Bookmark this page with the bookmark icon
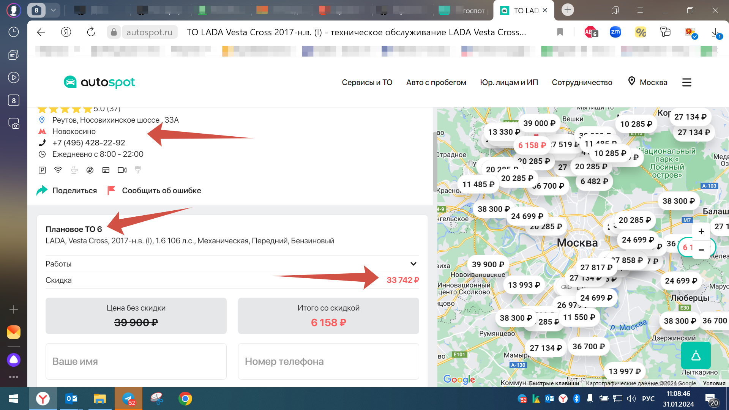 coord(560,32)
